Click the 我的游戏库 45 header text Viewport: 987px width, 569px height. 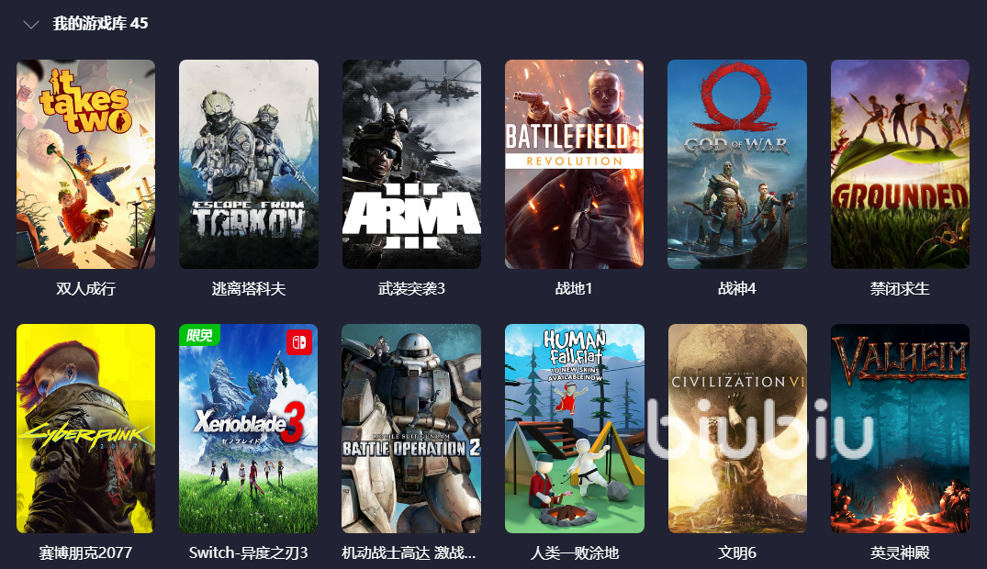click(x=101, y=24)
